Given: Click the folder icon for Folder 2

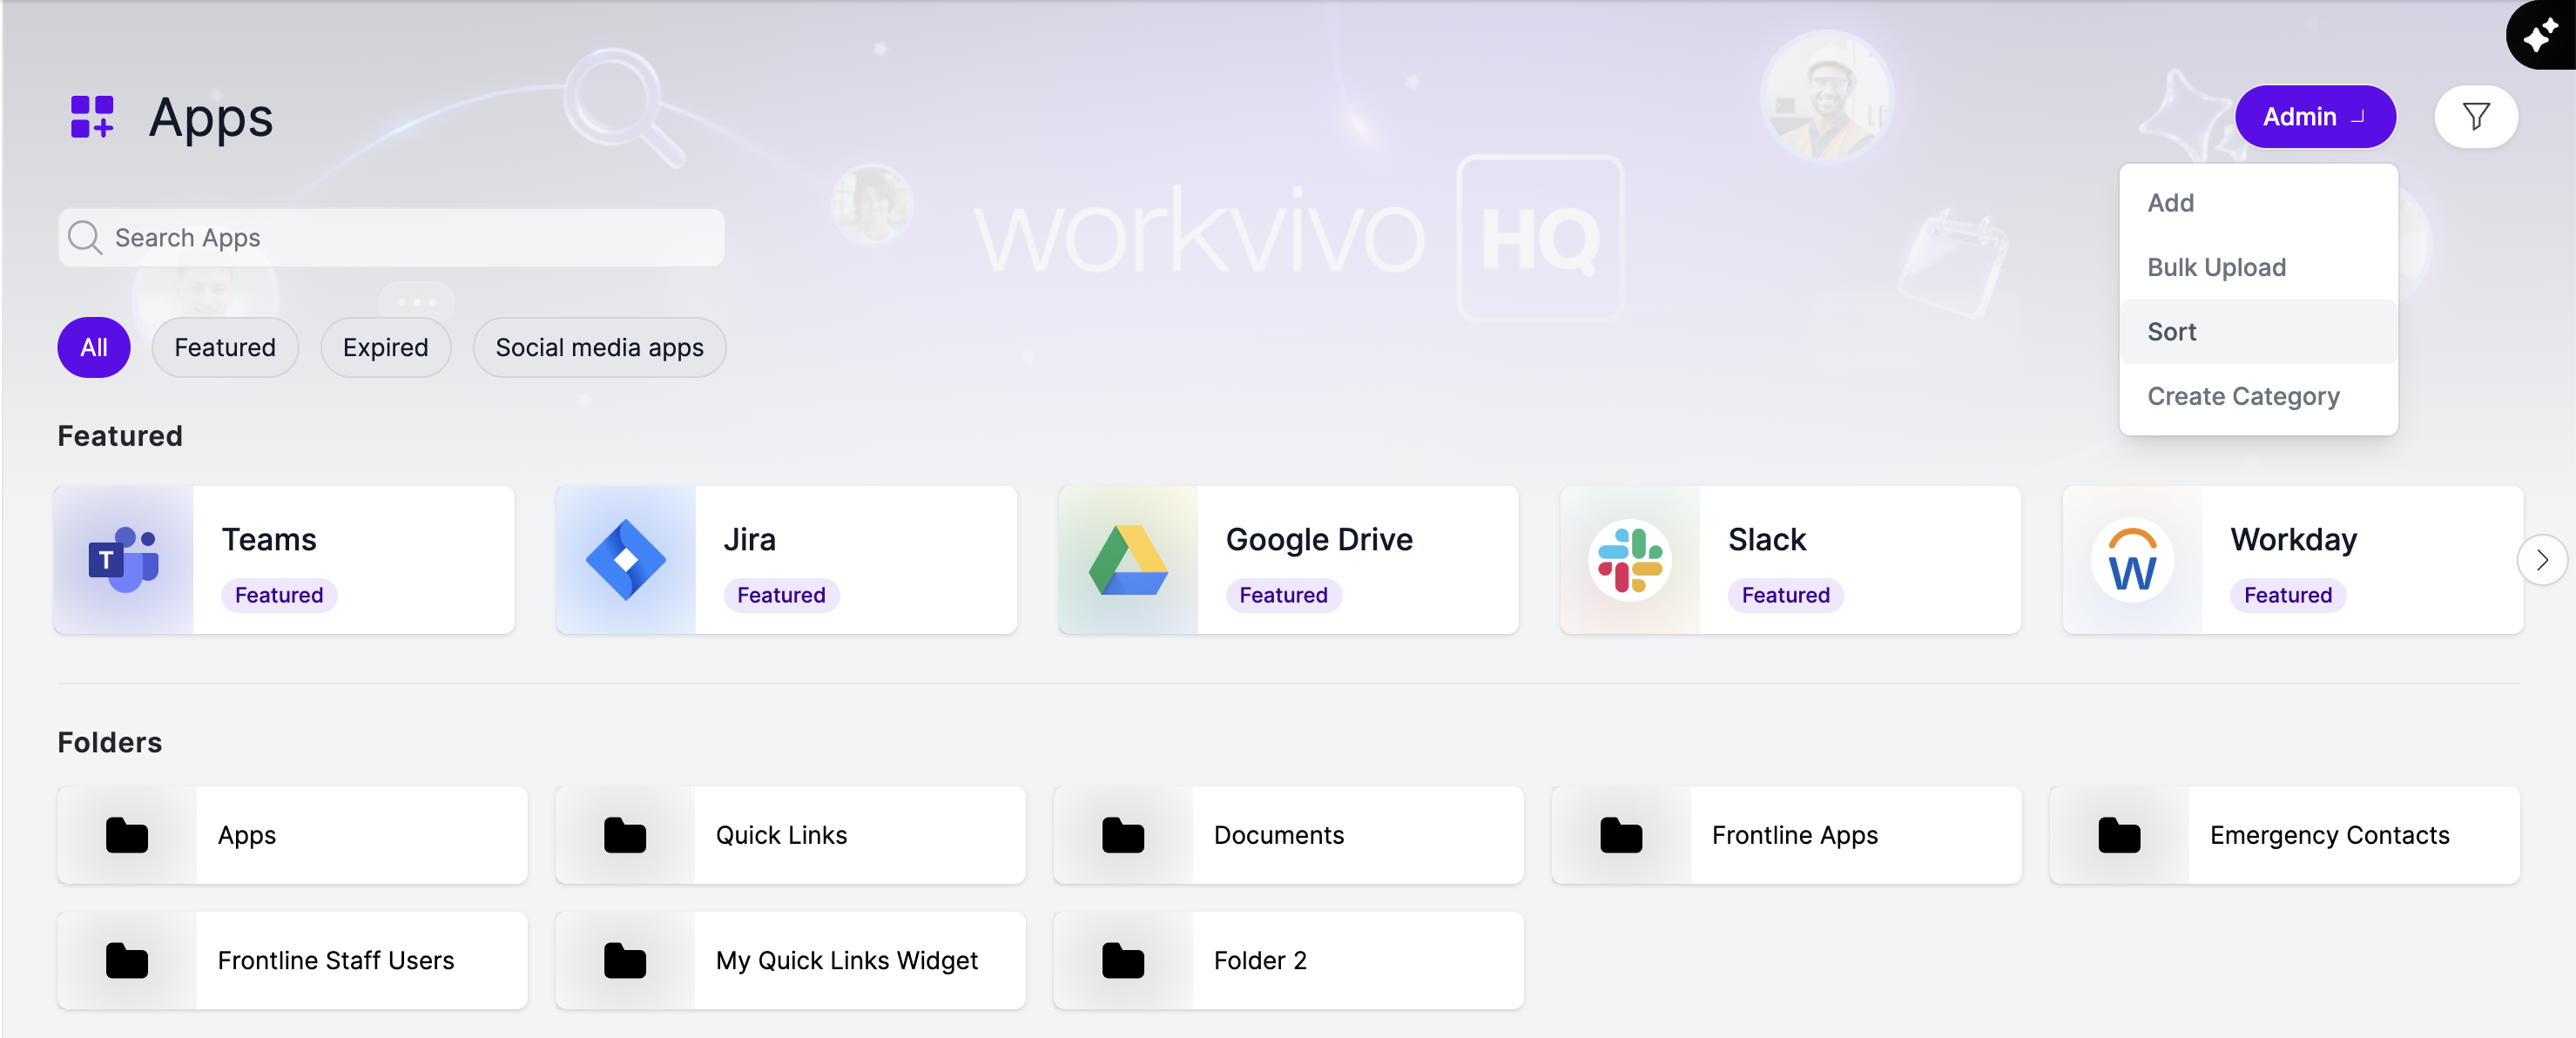Looking at the screenshot, I should tap(1123, 960).
